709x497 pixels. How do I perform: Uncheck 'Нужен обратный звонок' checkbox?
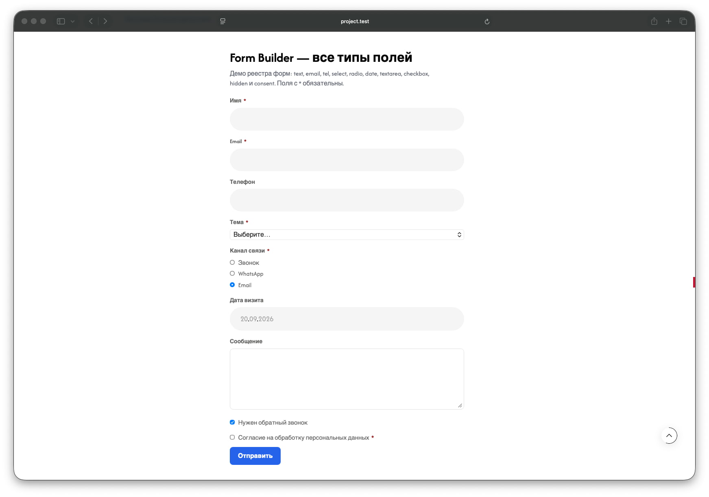coord(232,423)
